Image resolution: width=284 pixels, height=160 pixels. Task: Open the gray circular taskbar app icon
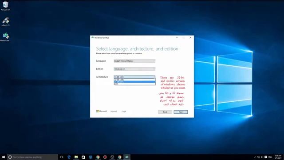click(112, 157)
